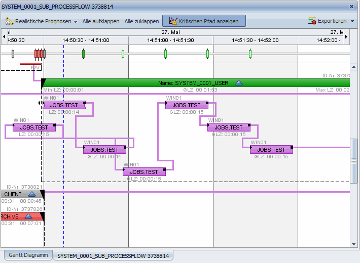Click the Realistische Prognosen forecast icon
Screen dimensions: 360x263
(10, 21)
